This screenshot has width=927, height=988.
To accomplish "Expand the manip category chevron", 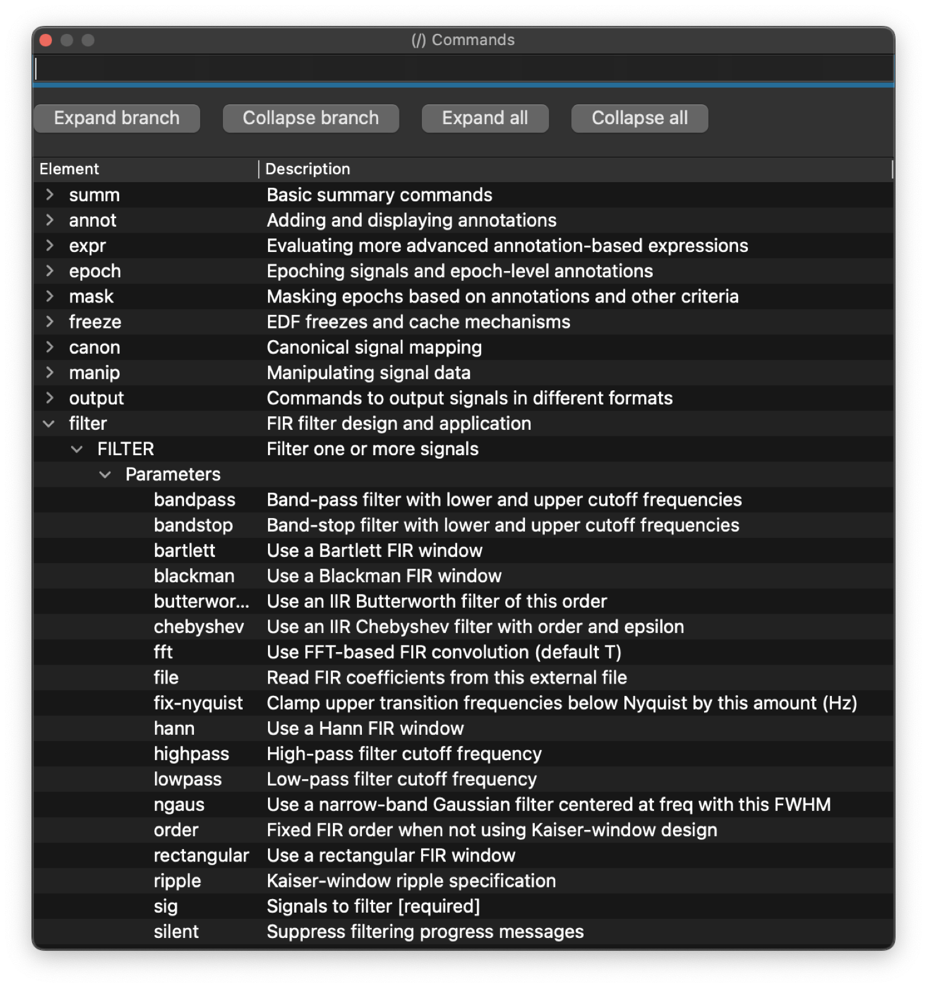I will click(x=50, y=373).
